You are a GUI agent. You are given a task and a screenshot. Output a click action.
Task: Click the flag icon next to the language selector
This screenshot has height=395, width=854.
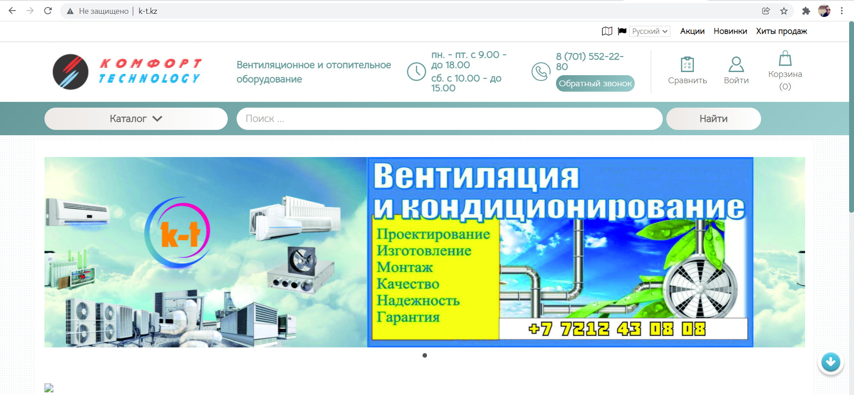tap(622, 31)
